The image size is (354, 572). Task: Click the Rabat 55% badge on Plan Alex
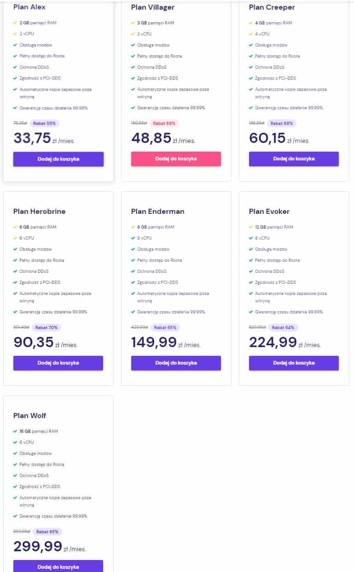click(x=45, y=124)
